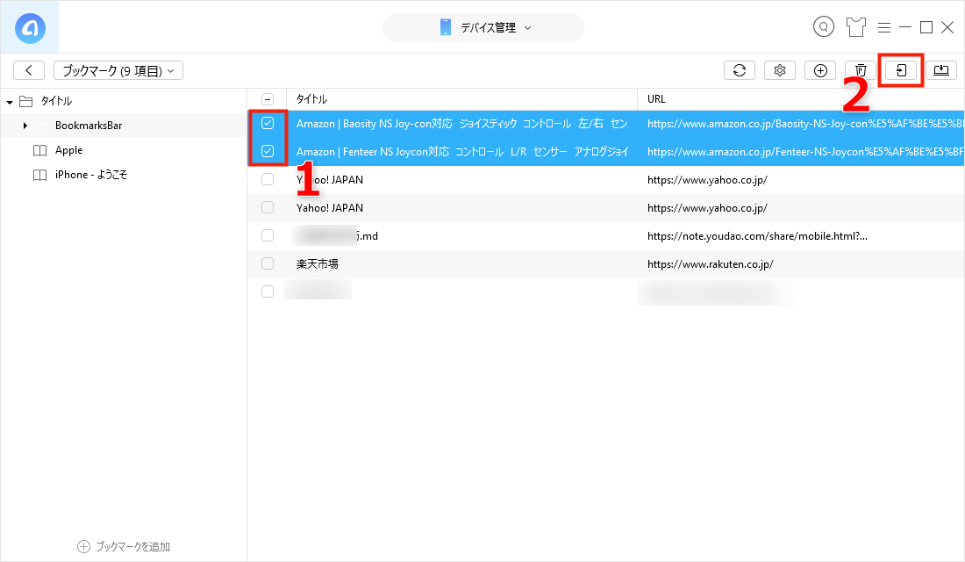Open the search icon in title bar
The width and height of the screenshot is (965, 562).
click(x=824, y=26)
